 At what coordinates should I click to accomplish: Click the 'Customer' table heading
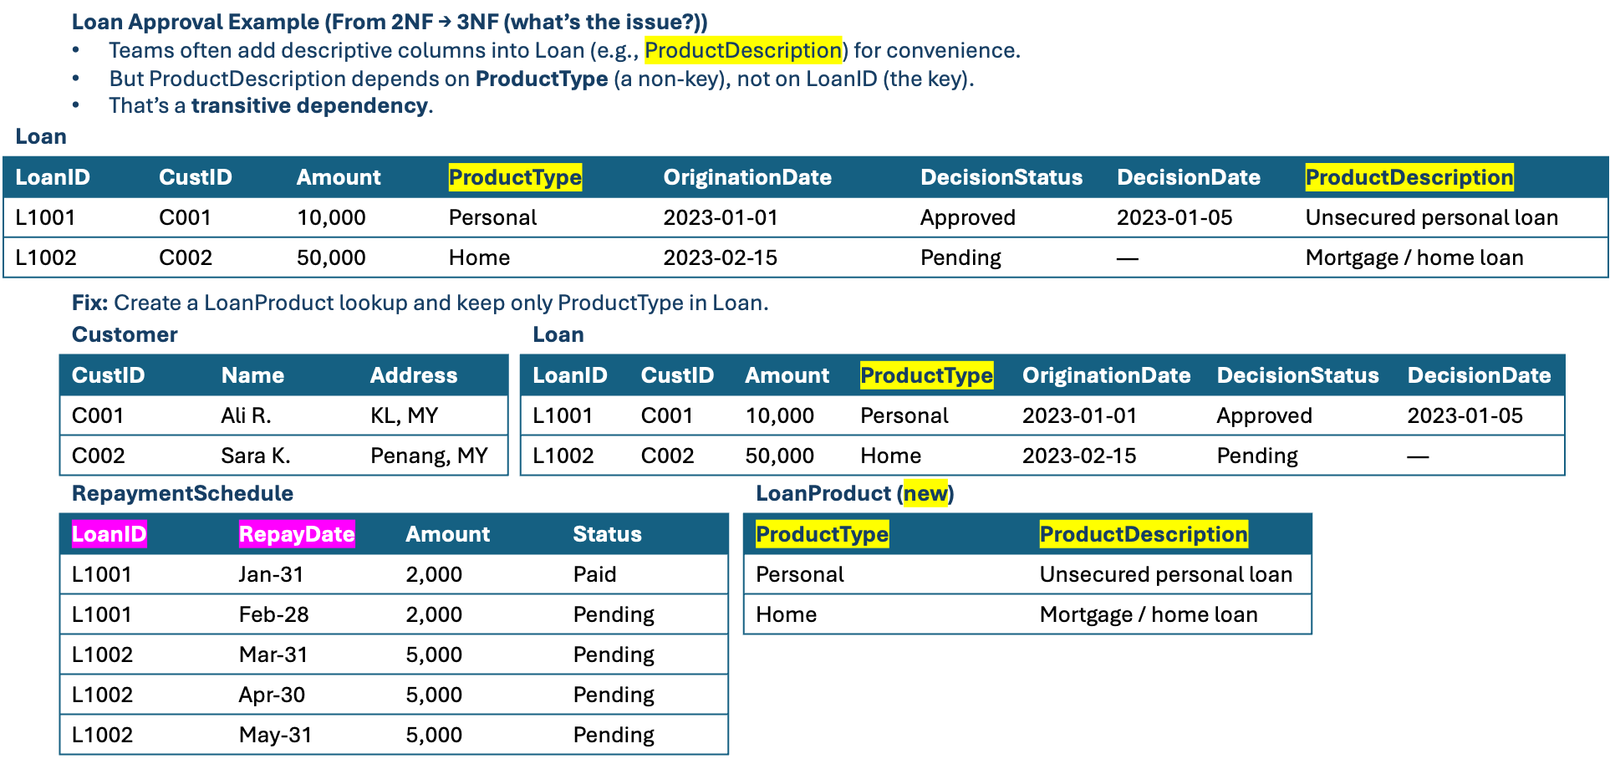click(125, 334)
